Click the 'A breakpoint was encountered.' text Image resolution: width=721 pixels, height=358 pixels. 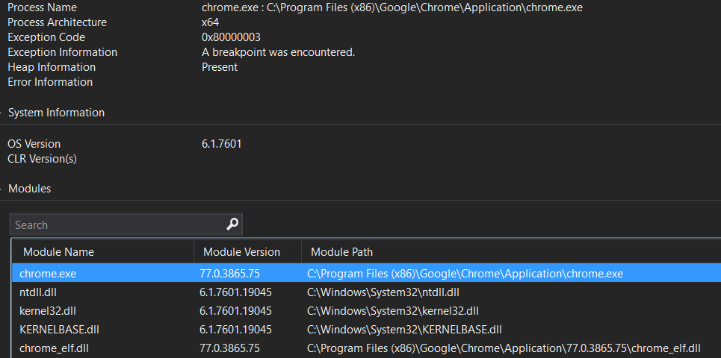click(278, 52)
